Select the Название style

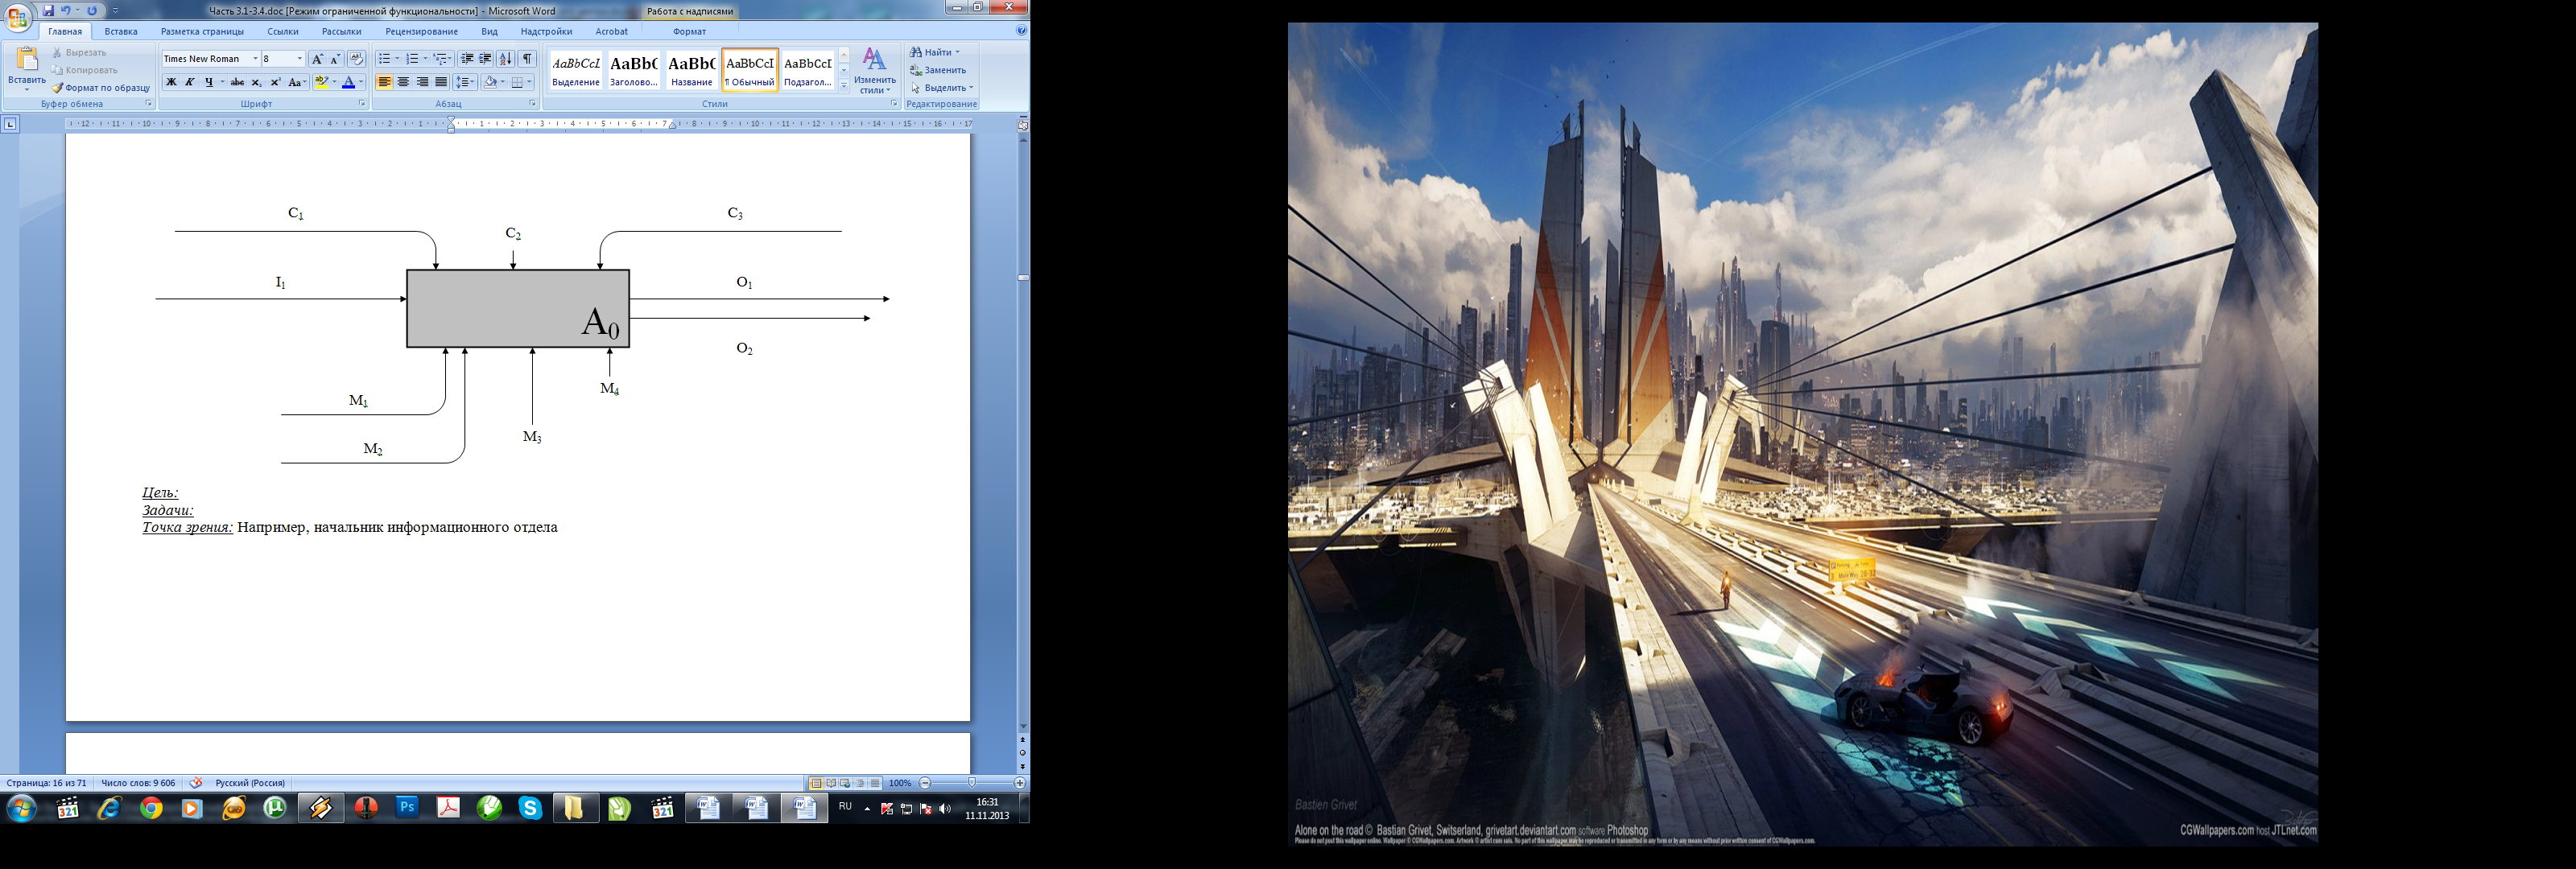[691, 70]
